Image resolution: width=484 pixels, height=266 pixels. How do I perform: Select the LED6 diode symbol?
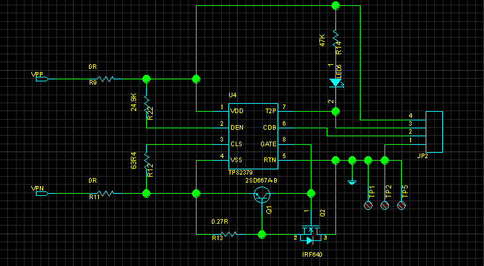tap(335, 83)
